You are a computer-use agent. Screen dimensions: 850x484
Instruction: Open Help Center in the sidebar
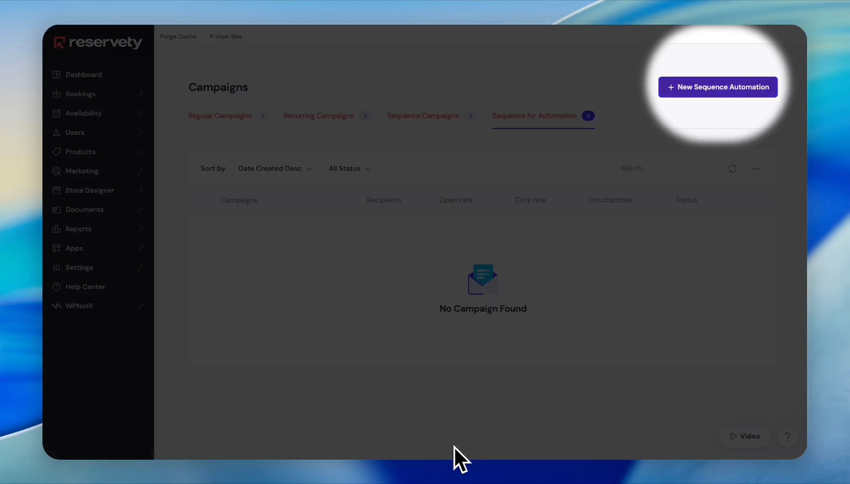[x=85, y=286]
